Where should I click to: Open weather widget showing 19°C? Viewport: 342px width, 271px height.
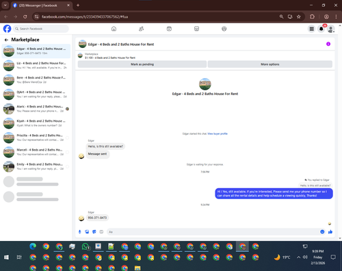tap(282, 257)
